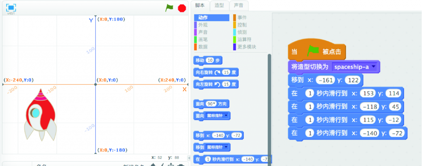Viewport: 422px width, 166px height.
Task: Click the counterclockwise arrow in 向左旋转 block
Action: (217, 84)
